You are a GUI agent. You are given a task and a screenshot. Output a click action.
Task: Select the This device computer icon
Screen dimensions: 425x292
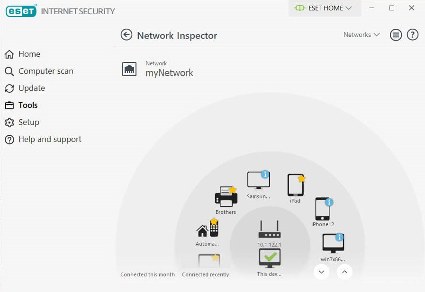pos(270,258)
